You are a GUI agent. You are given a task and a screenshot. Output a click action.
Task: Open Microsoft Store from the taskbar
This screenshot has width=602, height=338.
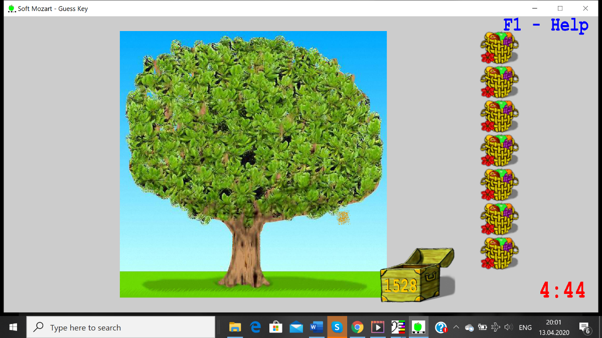276,327
